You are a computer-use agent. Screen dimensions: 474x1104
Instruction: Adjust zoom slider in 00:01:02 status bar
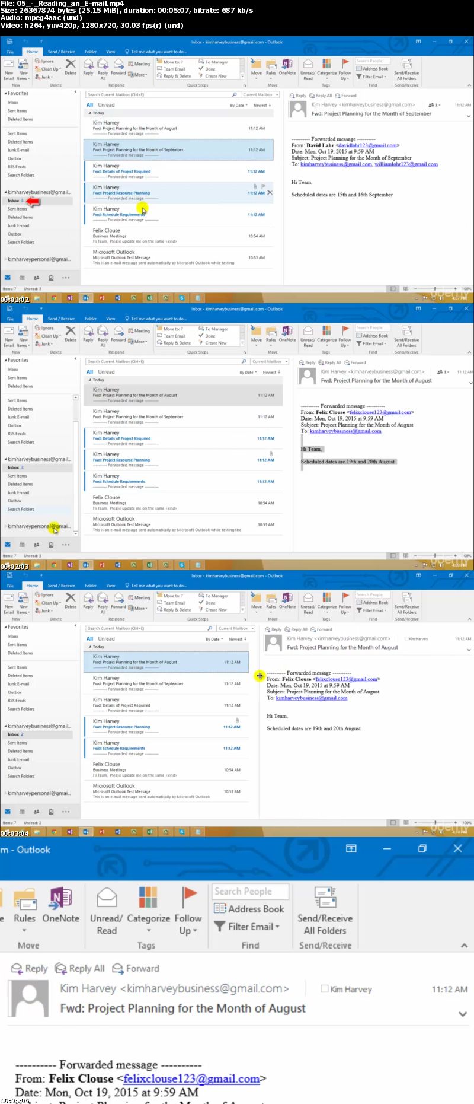click(x=435, y=289)
